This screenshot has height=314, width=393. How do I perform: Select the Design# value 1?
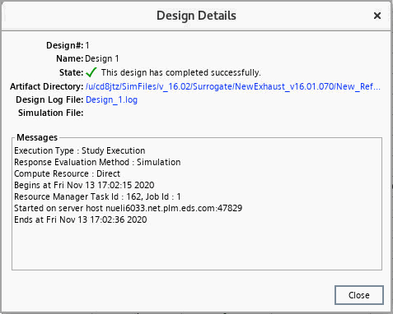tap(87, 45)
